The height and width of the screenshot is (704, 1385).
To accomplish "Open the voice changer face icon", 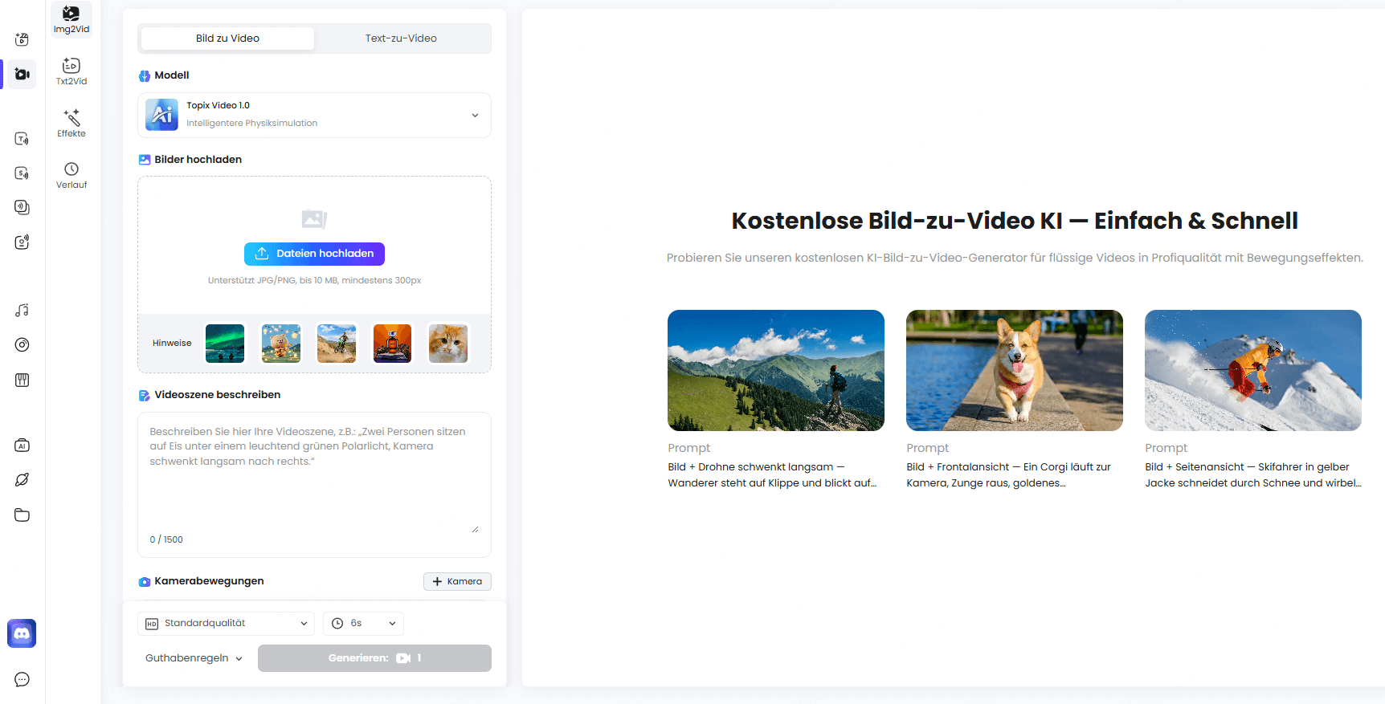I will pyautogui.click(x=22, y=242).
